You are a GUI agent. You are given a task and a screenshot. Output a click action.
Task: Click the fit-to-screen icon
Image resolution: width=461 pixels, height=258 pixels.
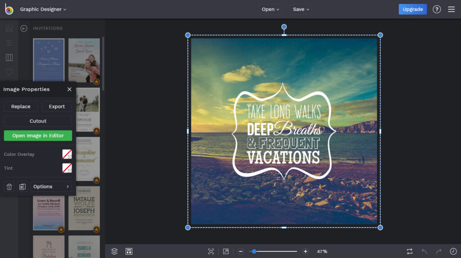(211, 251)
